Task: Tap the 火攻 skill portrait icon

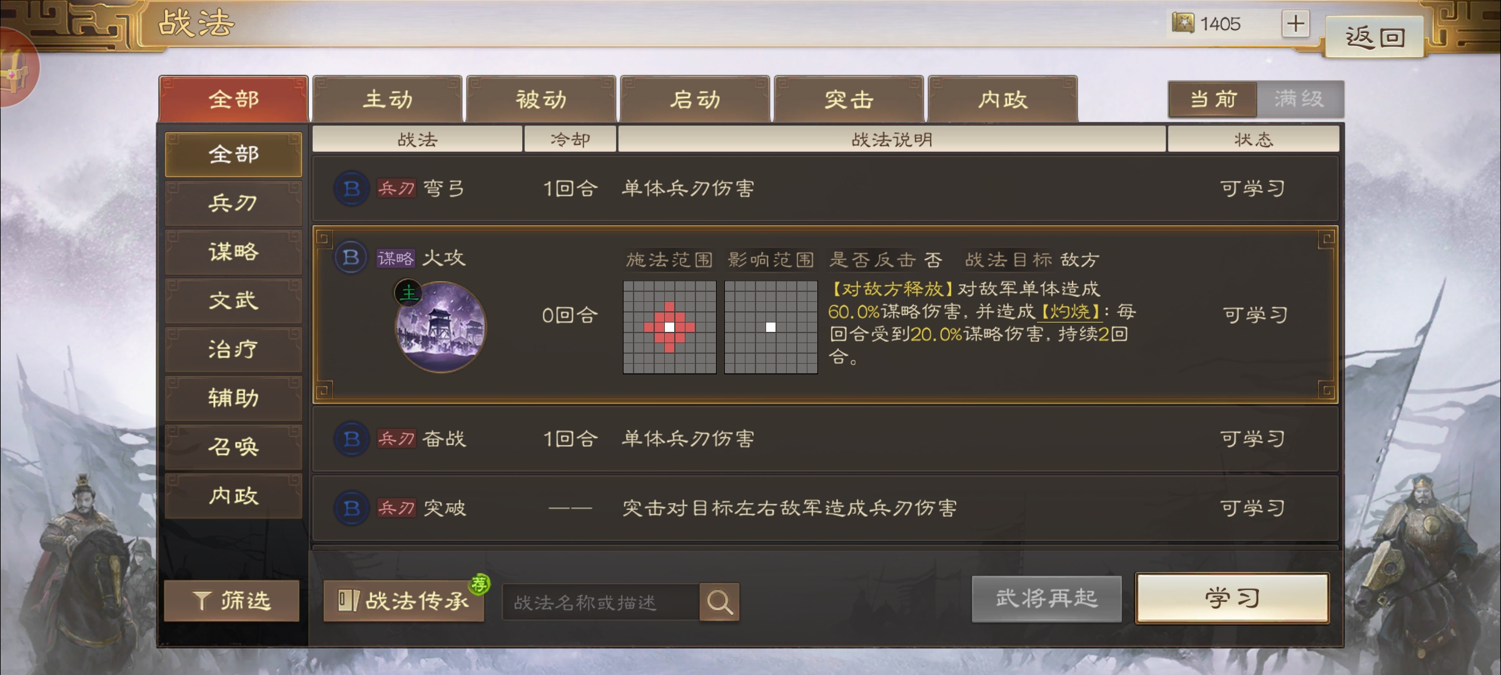Action: (x=440, y=326)
